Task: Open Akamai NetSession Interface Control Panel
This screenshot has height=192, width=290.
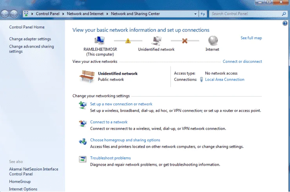Action: pyautogui.click(x=34, y=172)
